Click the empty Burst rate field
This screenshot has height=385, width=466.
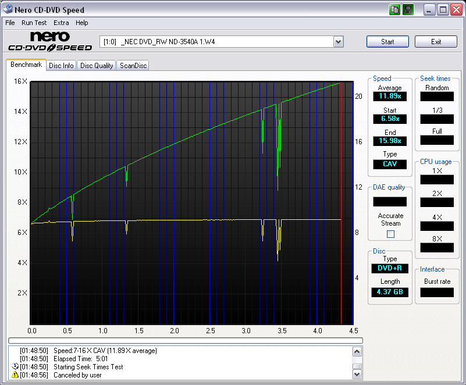pyautogui.click(x=437, y=293)
